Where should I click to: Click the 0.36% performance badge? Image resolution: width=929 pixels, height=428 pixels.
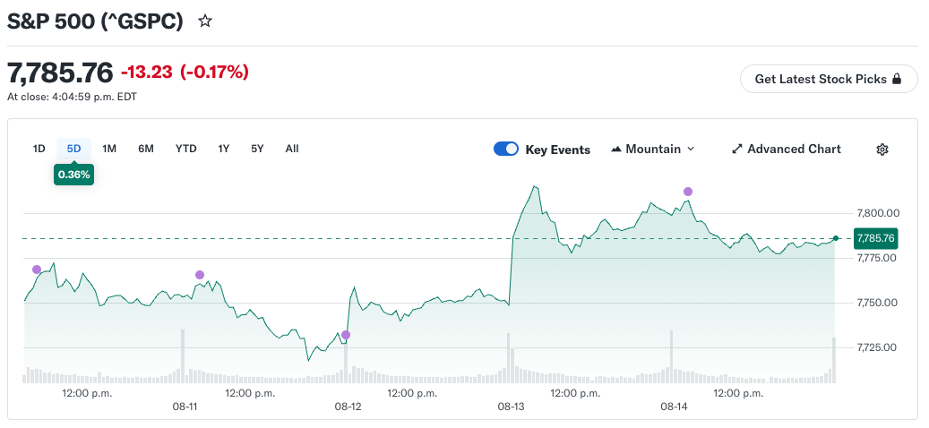(74, 175)
